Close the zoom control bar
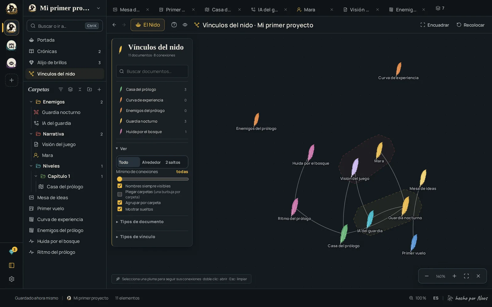 click(x=478, y=276)
